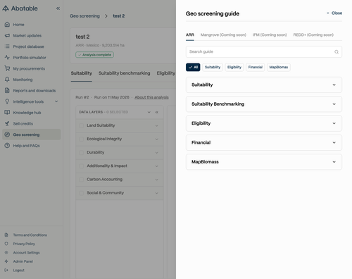Switch to the ARR guide tab

pos(190,35)
